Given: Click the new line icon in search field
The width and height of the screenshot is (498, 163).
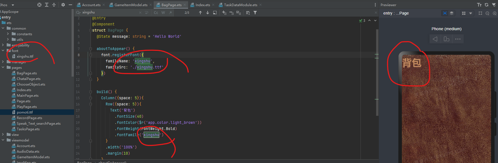Looking at the screenshot, I should coord(147,13).
